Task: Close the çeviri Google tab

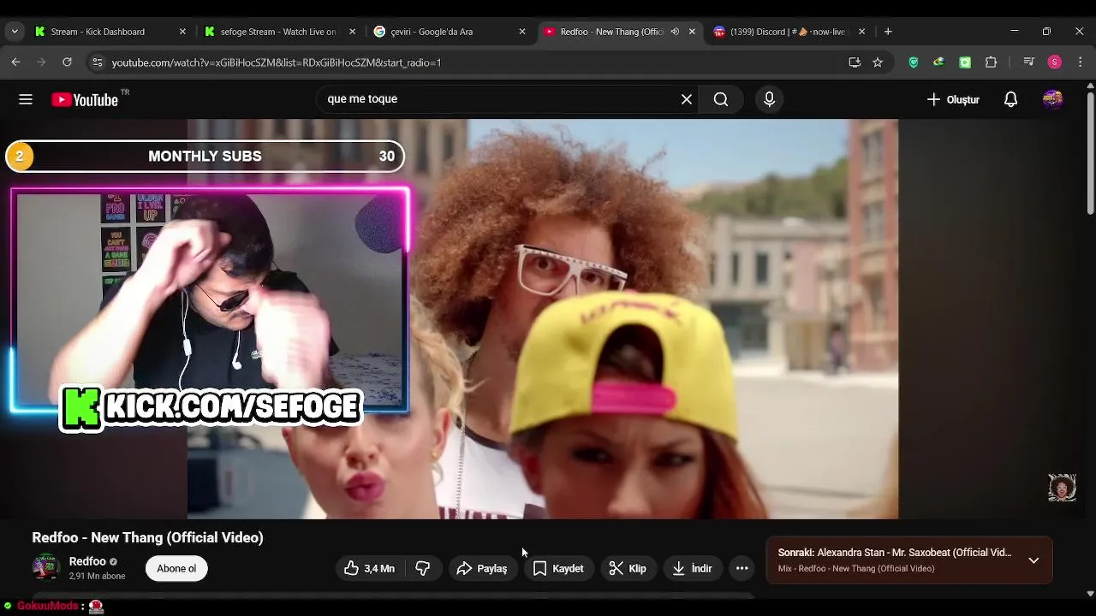Action: tap(522, 32)
